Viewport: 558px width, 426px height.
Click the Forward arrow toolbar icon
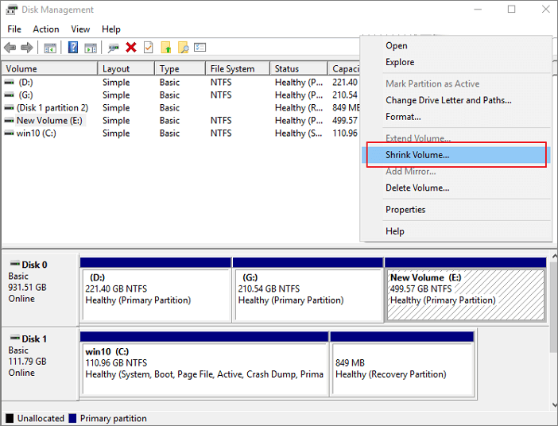[x=27, y=48]
